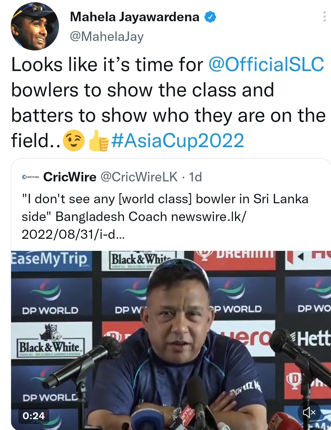
Task: Open the three-dot tweet options menu
Action: point(324,17)
